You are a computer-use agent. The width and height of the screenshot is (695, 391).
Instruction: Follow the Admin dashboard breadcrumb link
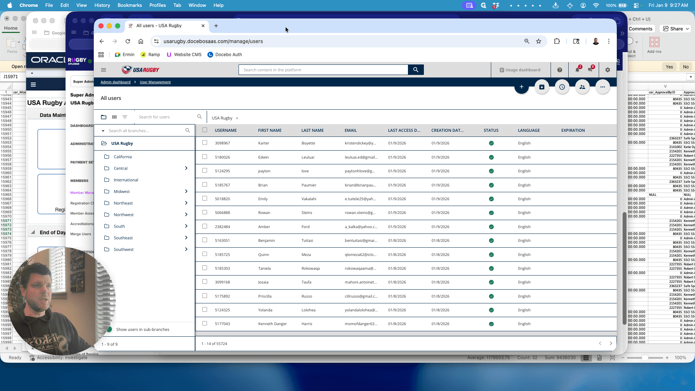coord(115,82)
